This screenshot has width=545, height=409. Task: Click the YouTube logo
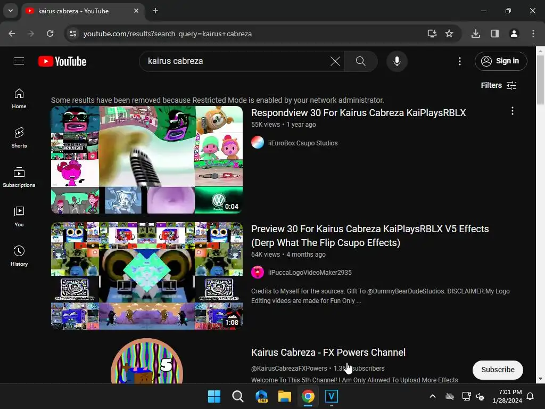(x=62, y=61)
